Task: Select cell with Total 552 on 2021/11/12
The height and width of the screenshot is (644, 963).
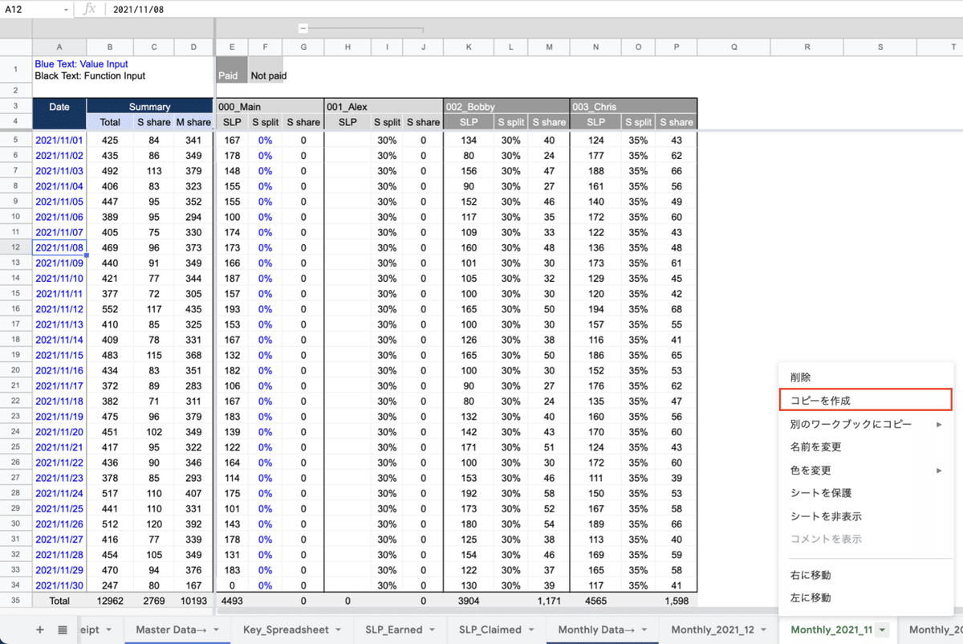Action: (x=110, y=309)
